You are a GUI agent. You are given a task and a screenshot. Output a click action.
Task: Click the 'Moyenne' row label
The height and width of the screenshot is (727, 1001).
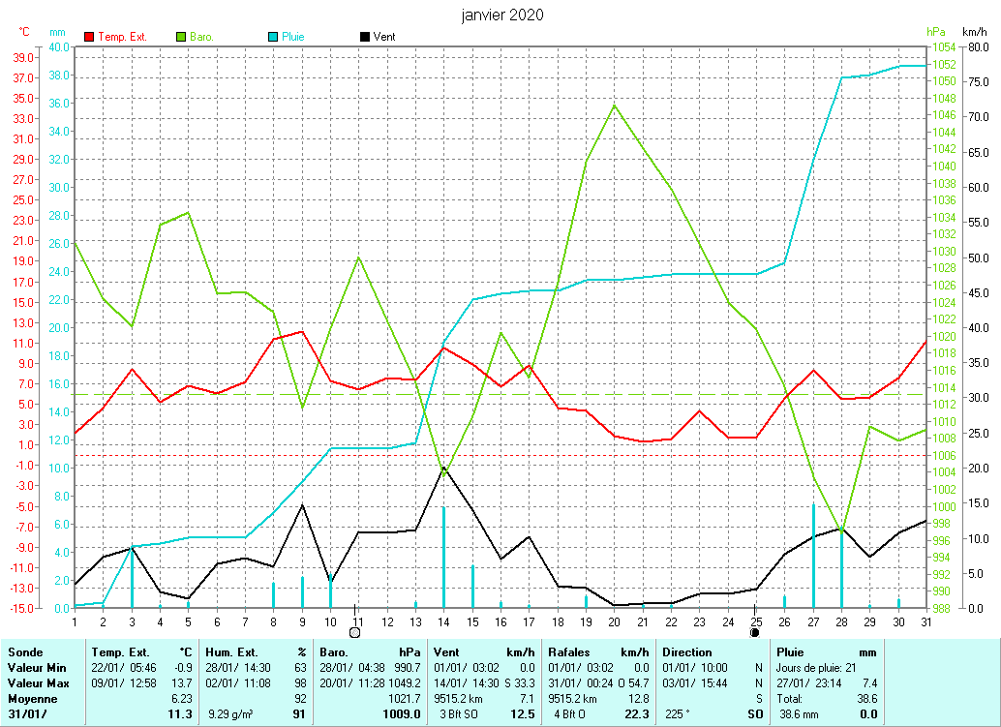coord(31,698)
